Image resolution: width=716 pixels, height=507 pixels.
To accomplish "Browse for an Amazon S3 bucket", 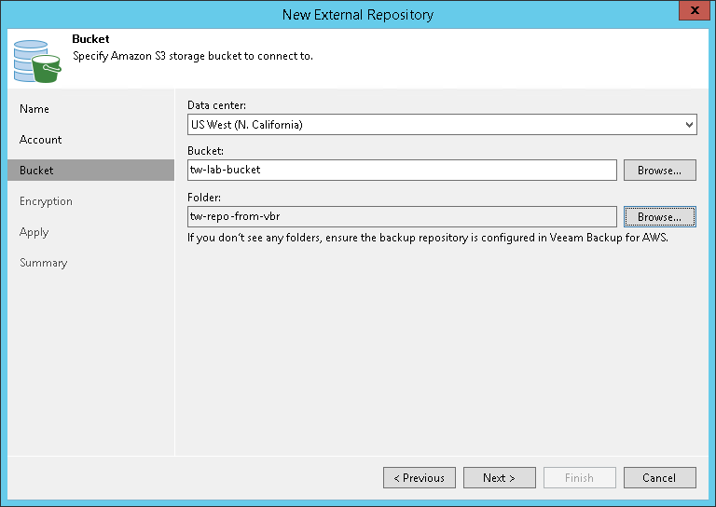I will (x=660, y=171).
